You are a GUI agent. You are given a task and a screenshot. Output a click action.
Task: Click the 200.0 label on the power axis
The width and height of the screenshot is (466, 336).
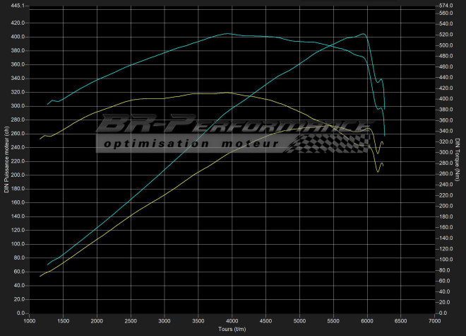pyautogui.click(x=18, y=175)
